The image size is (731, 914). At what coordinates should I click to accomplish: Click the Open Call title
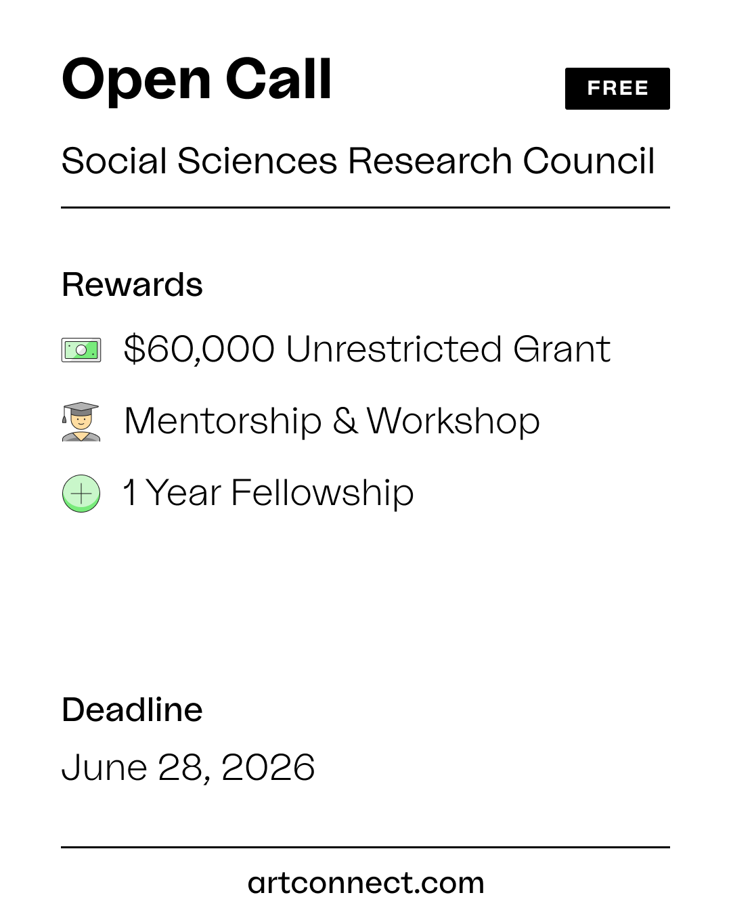pos(197,79)
